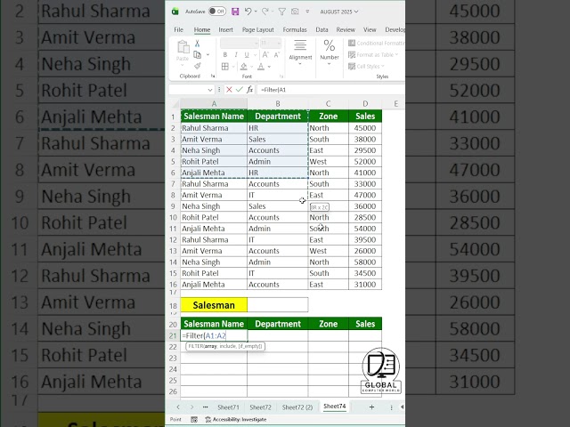
Task: Click the Paste clipboard icon
Action: pyautogui.click(x=183, y=47)
